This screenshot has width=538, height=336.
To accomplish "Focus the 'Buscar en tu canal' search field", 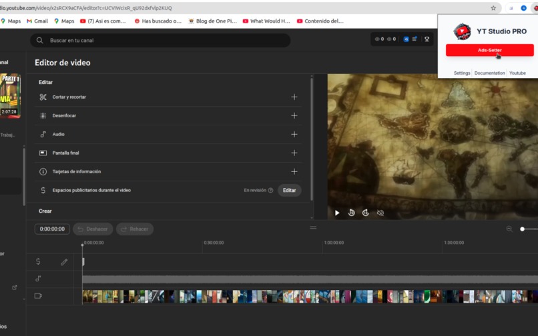I will coord(160,41).
